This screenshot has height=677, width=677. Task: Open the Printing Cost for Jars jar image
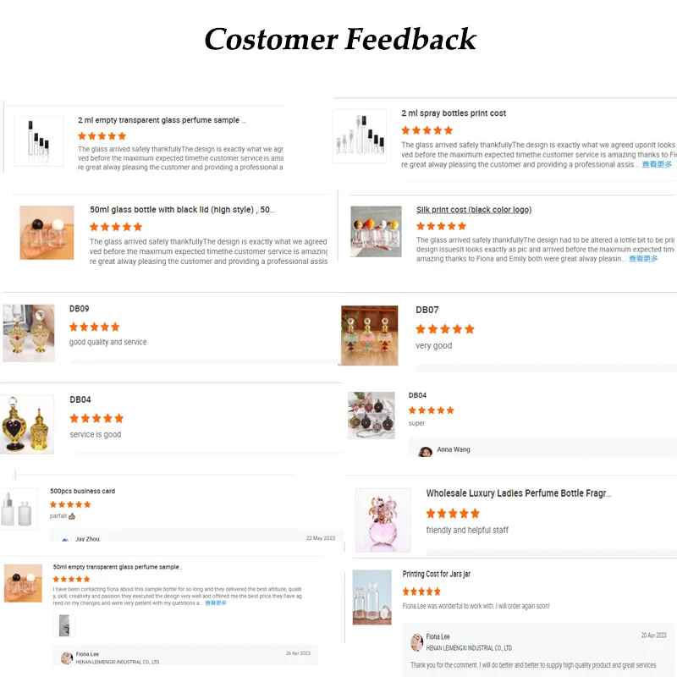coord(372,597)
